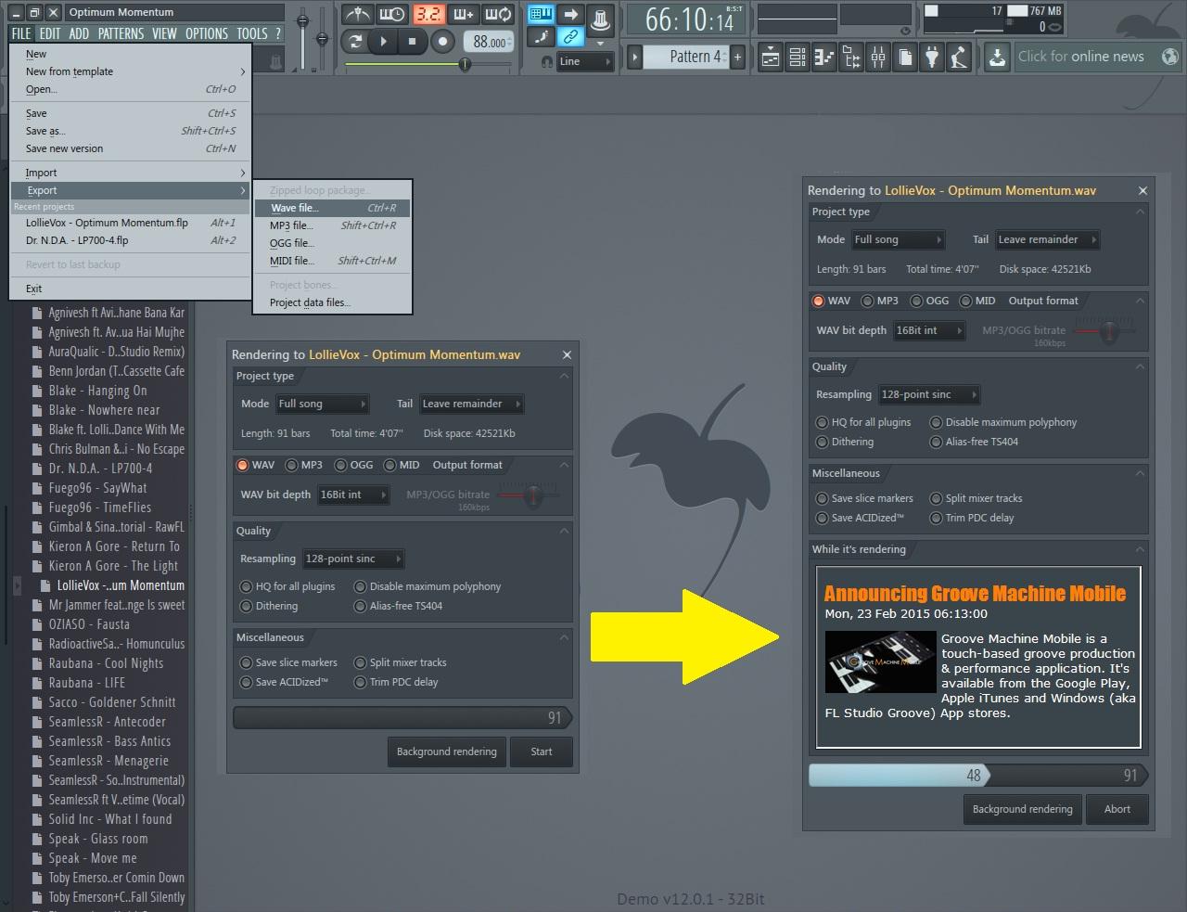This screenshot has height=912, width=1187.
Task: Open the FILE menu
Action: tap(21, 33)
